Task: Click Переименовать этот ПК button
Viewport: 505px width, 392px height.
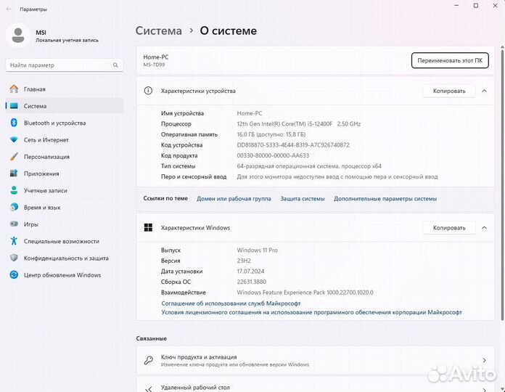Action: (x=450, y=60)
